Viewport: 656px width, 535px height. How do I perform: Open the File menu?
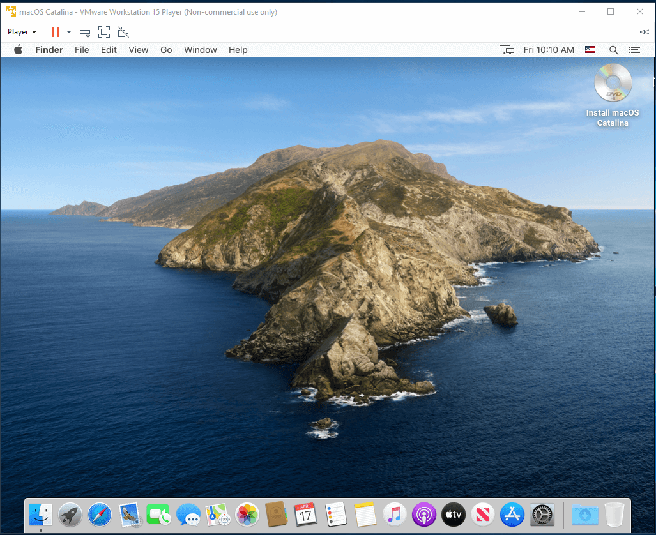[82, 50]
